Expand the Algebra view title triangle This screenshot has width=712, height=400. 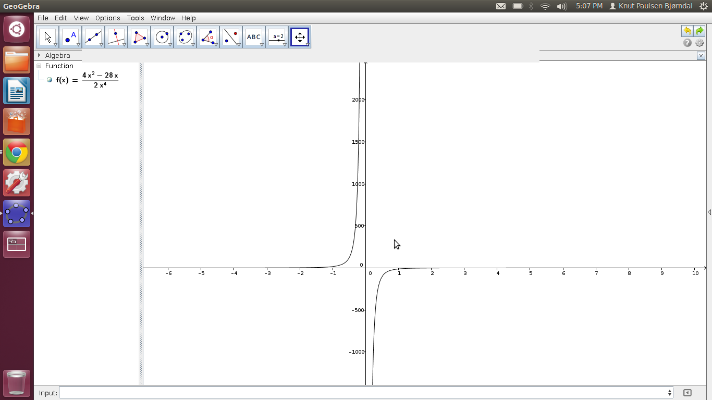point(39,55)
